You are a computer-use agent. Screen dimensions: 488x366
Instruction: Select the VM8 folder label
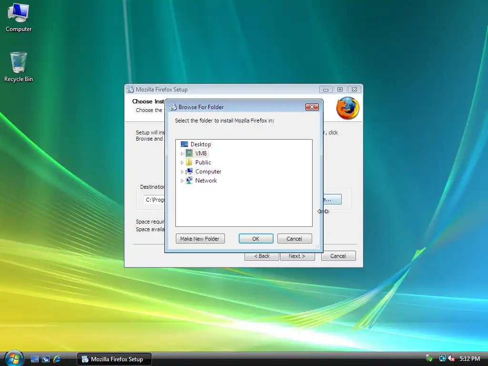tap(201, 153)
